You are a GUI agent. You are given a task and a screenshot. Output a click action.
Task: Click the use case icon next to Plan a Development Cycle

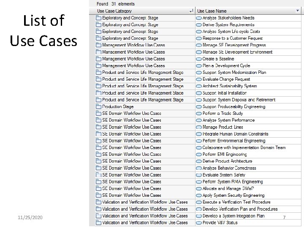pyautogui.click(x=199, y=66)
